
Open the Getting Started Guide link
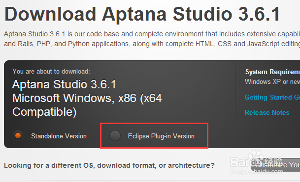[272, 97]
